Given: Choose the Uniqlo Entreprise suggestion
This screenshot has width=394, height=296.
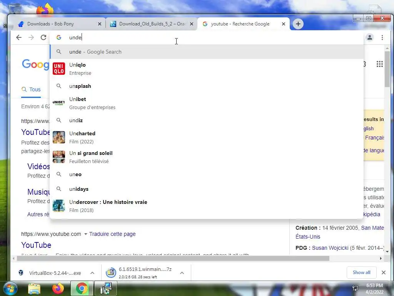Looking at the screenshot, I should pos(207,69).
